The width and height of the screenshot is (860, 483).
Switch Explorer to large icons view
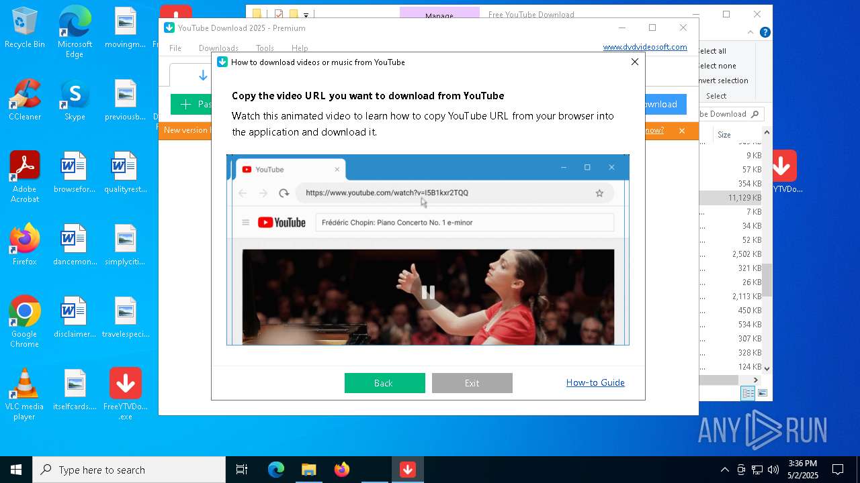point(762,394)
